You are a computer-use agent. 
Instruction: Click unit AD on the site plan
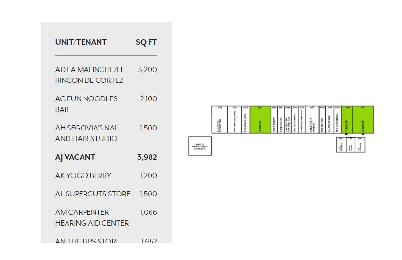tap(219, 120)
